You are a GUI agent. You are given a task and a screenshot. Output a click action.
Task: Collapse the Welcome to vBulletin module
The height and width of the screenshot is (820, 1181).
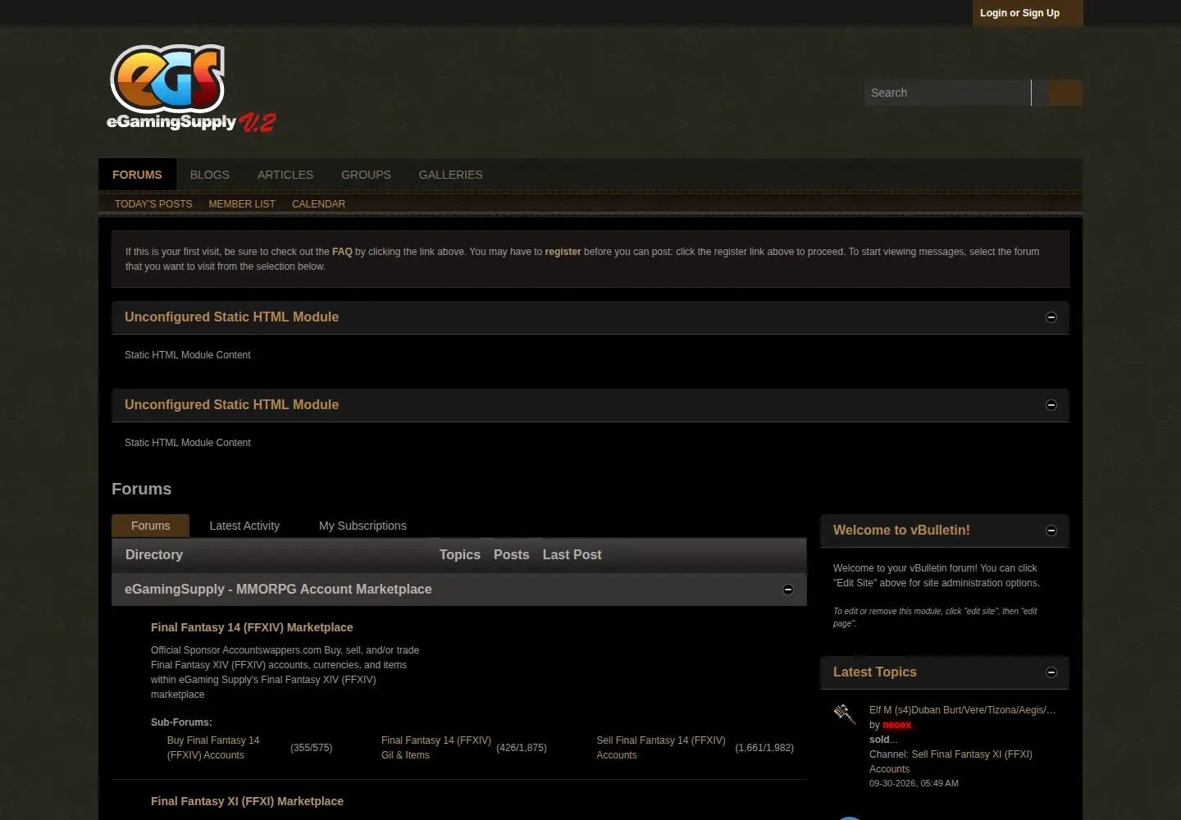(x=1051, y=531)
